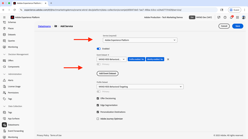This screenshot has height=139, width=248.
Task: Click the Save button
Action: (x=237, y=26)
